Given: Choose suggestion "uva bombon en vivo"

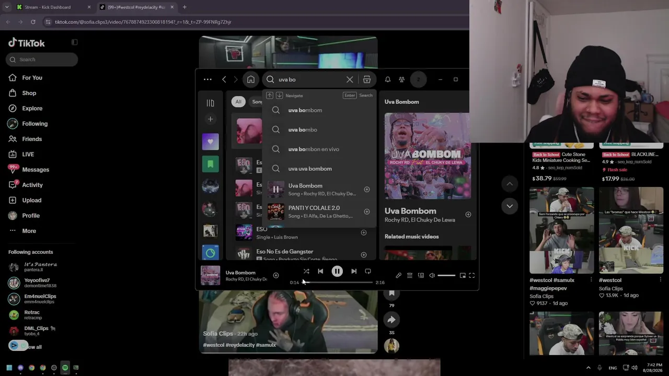Looking at the screenshot, I should pyautogui.click(x=319, y=149).
